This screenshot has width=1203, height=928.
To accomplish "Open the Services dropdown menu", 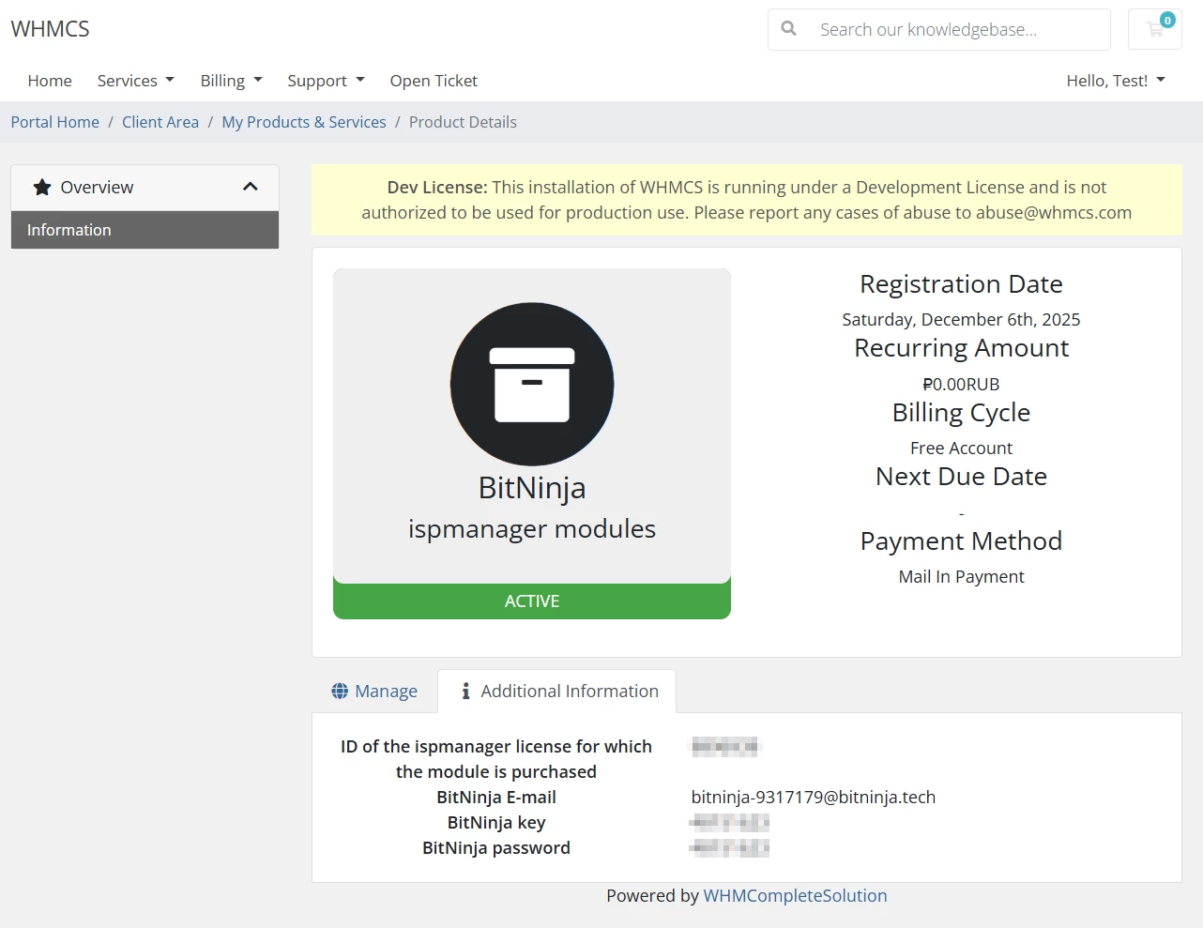I will [x=135, y=81].
